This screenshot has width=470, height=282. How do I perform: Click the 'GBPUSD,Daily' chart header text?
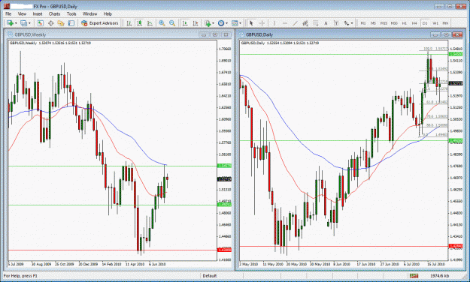259,34
